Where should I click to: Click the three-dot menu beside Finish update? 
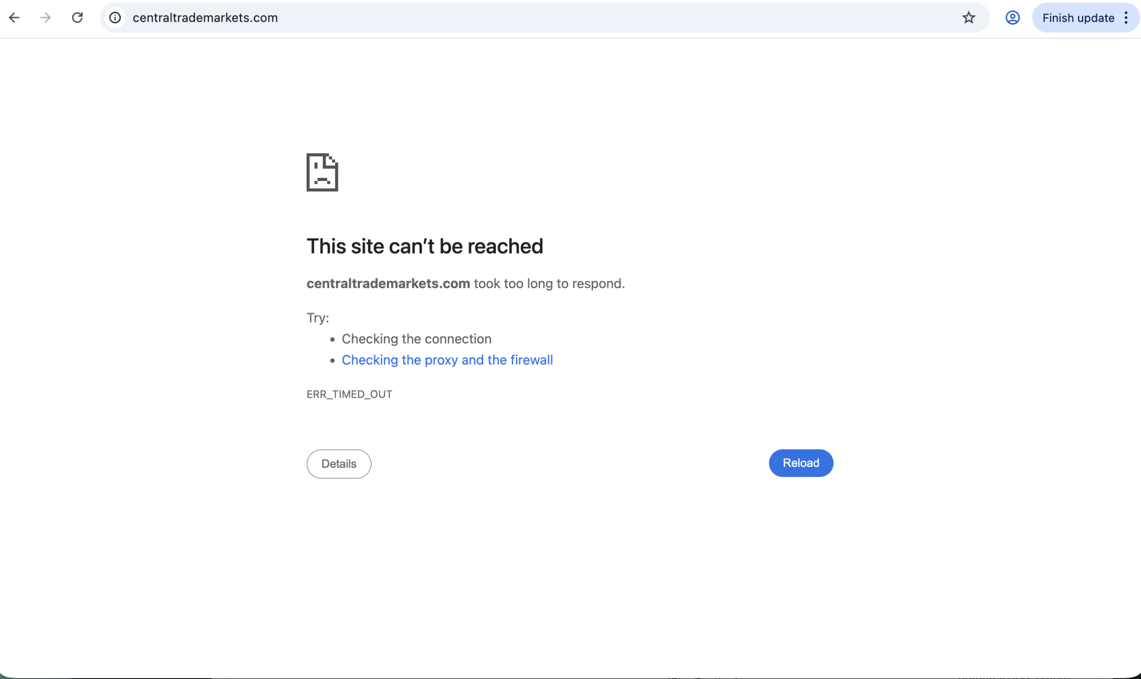1126,17
